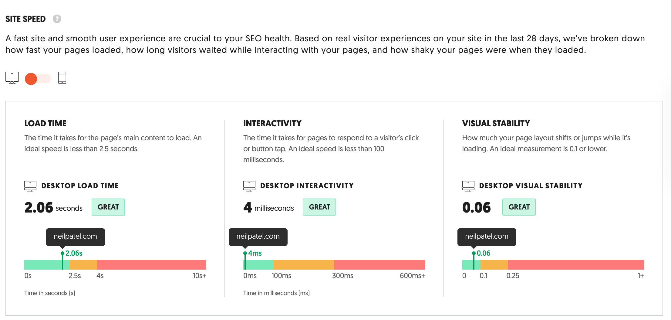Image resolution: width=671 pixels, height=320 pixels.
Task: Click the neilpatel.com tooltip above load time bar
Action: point(76,237)
